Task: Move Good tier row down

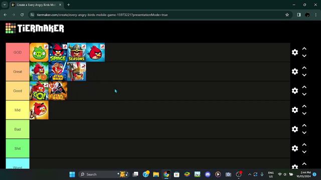Action: click(304, 94)
